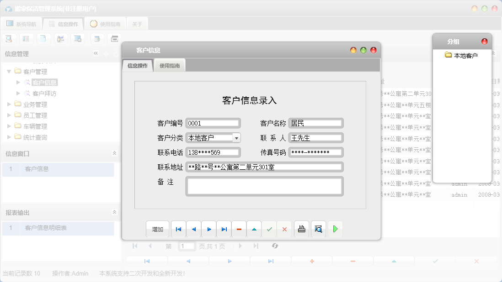The image size is (502, 282).
Task: Collapse the 信息管理 panel with the chevron
Action: click(x=96, y=53)
